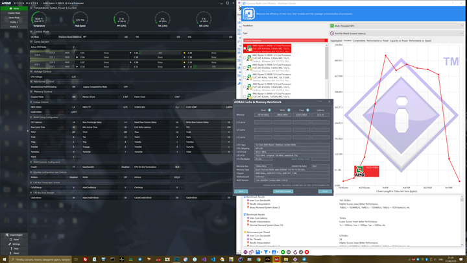The image size is (467, 263).
Task: Click info icon next to Write in AIDA64
Action: pyautogui.click(x=289, y=110)
